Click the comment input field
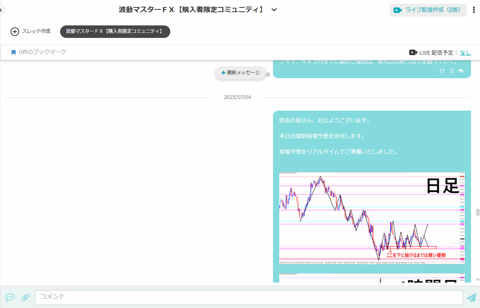The image size is (480, 308). pos(249,297)
